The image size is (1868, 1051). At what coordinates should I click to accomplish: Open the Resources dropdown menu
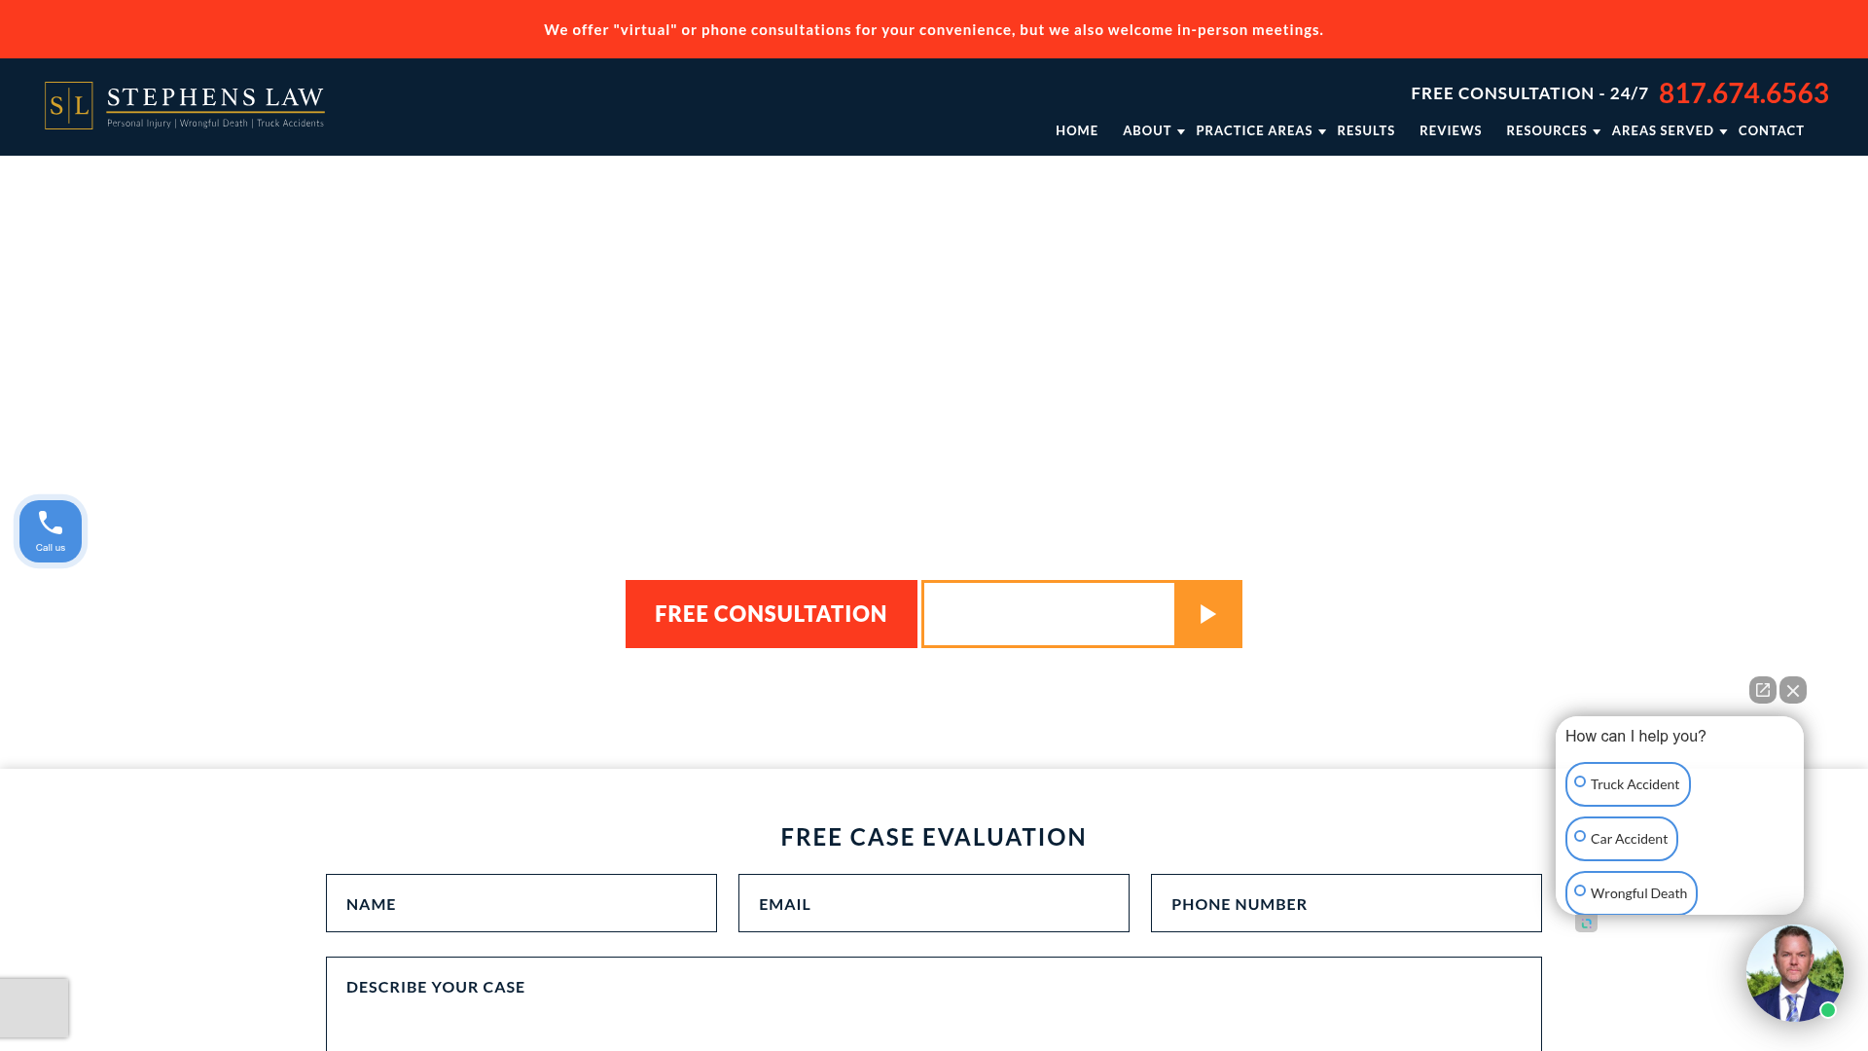[x=1552, y=130]
